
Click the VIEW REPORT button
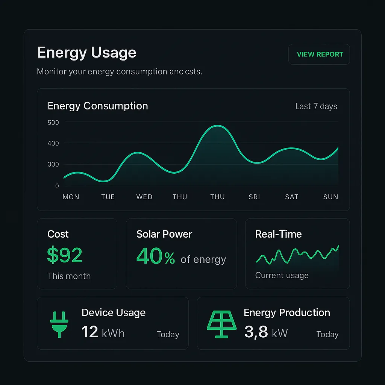(319, 54)
